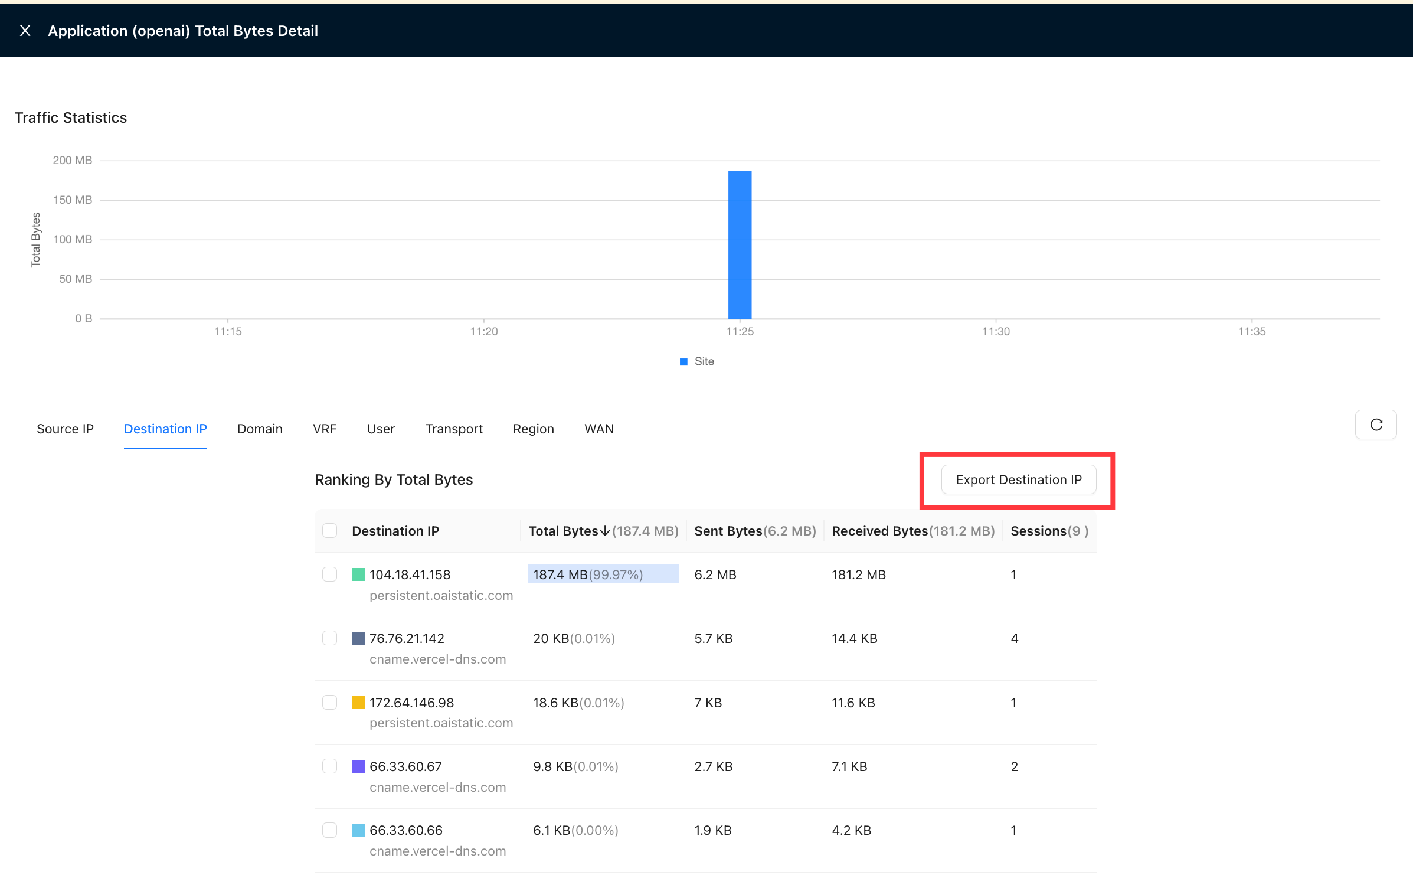
Task: Close the Total Bytes Detail panel
Action: [25, 31]
